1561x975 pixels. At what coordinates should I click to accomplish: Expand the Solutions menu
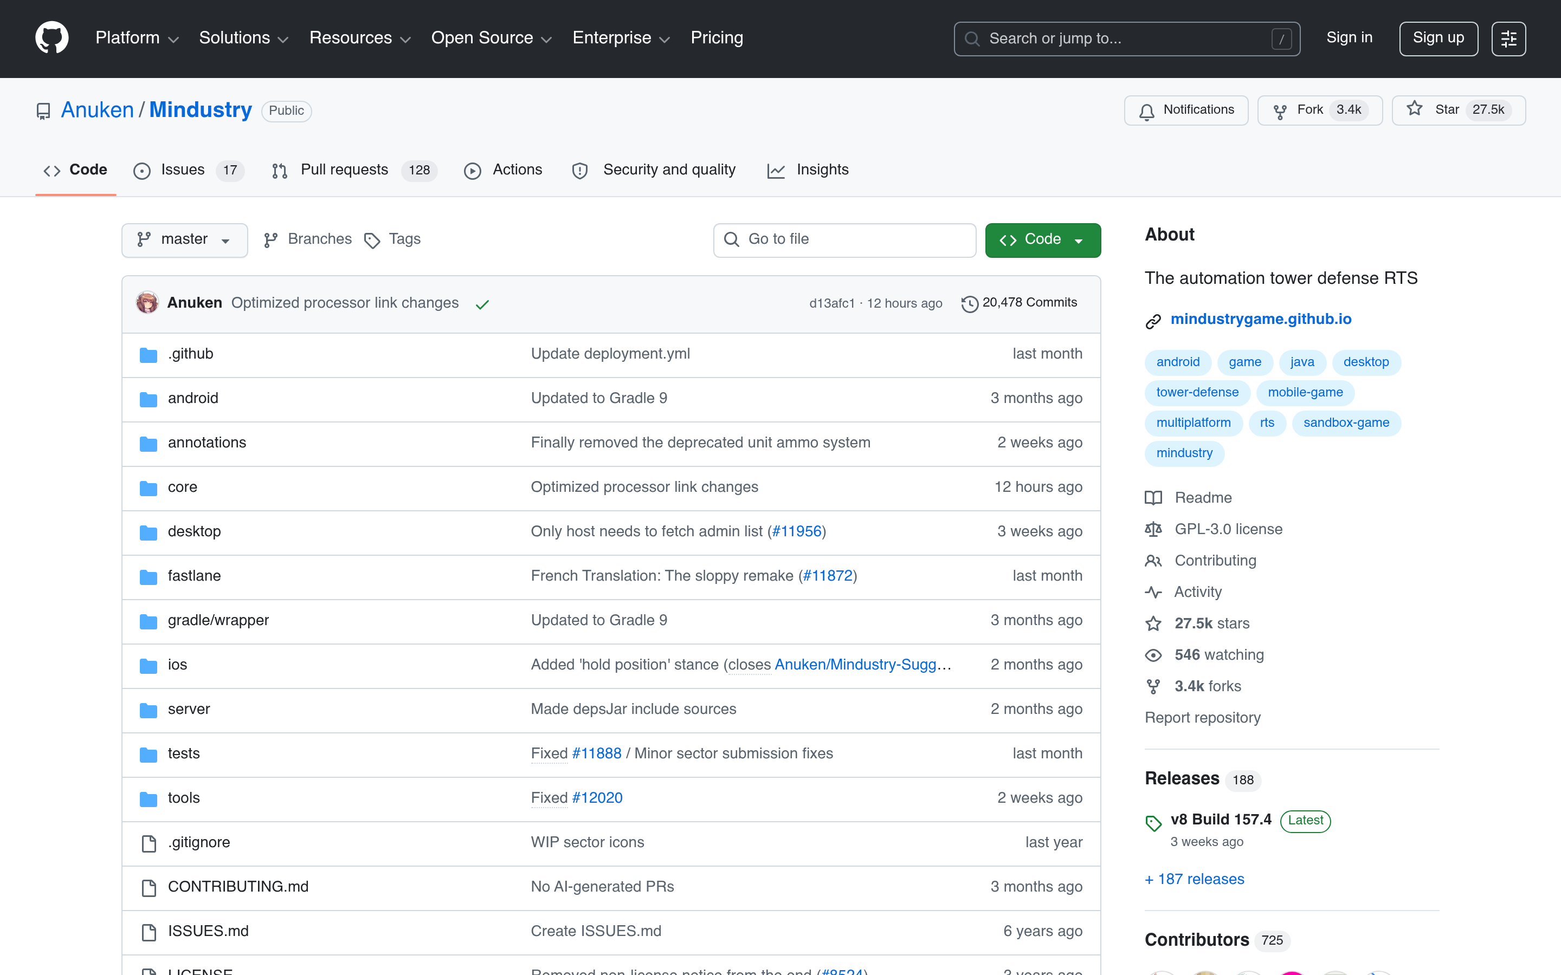(244, 38)
